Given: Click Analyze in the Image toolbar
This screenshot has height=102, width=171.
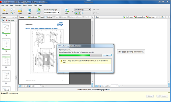Looking at the screenshot, I should (48, 17).
